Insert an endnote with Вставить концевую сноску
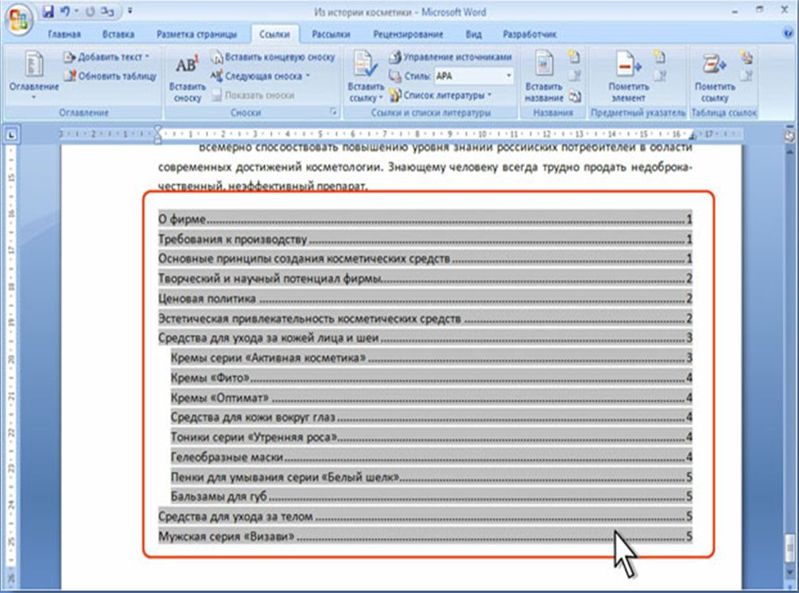Image resolution: width=799 pixels, height=593 pixels. (x=273, y=57)
